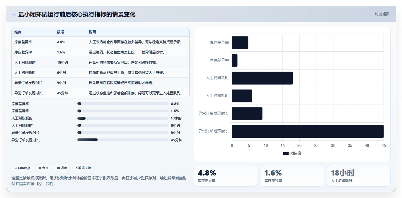Image resolution: width=402 pixels, height=198 pixels.
Task: Select the 表格 chip
Action: [43, 168]
